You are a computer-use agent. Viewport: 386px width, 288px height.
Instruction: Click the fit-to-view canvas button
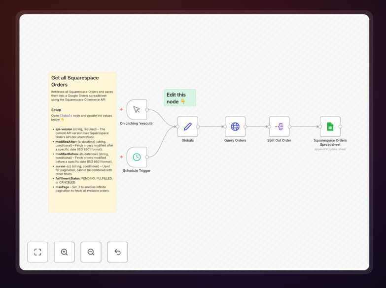pyautogui.click(x=37, y=252)
